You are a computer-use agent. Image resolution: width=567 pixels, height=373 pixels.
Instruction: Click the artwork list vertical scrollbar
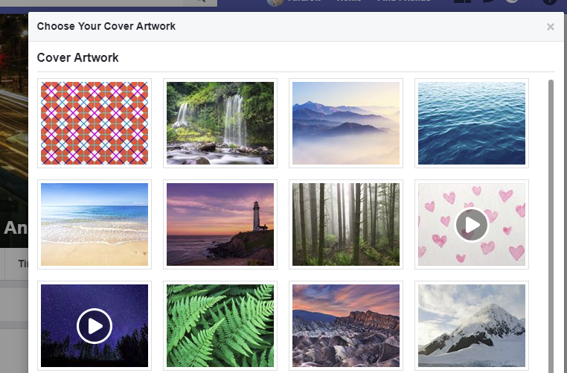coord(551,226)
